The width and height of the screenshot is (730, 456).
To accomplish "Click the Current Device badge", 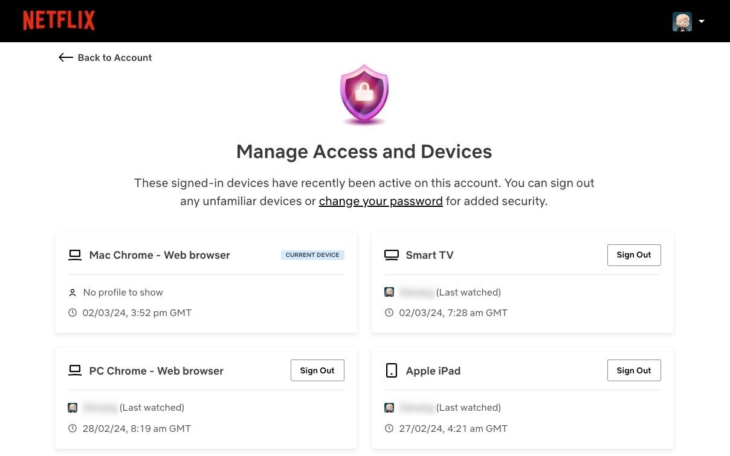I will click(x=312, y=255).
